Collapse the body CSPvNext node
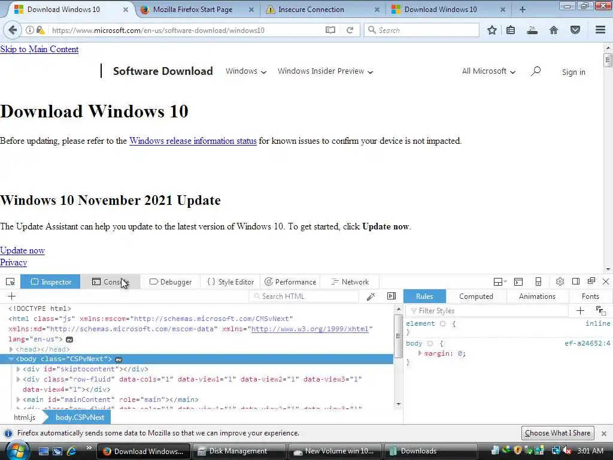This screenshot has height=460, width=613. [11, 359]
